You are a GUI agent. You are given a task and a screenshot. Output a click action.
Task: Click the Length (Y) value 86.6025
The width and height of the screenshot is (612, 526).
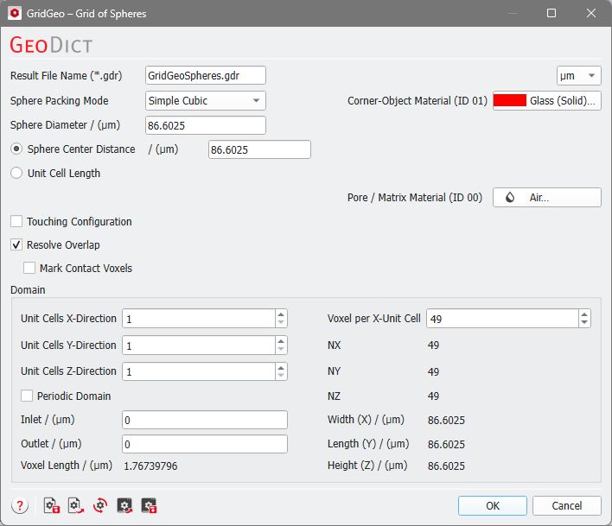coord(446,445)
